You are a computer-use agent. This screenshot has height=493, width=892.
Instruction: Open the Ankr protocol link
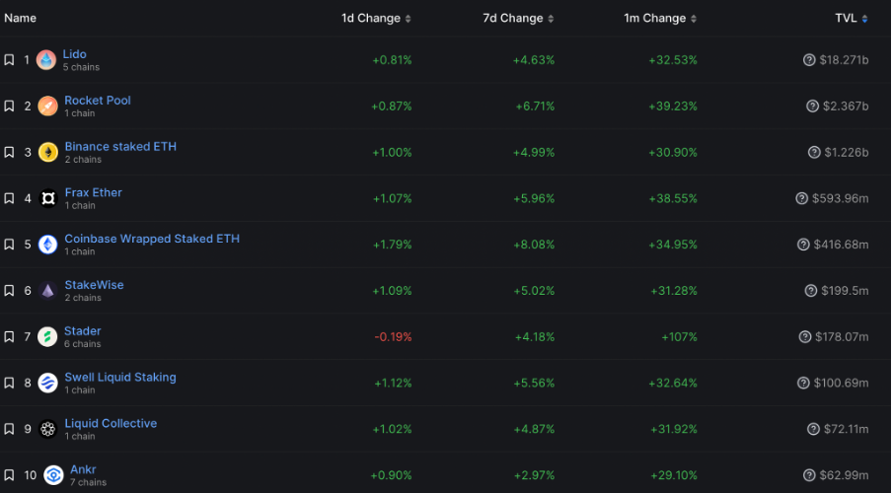pyautogui.click(x=83, y=469)
